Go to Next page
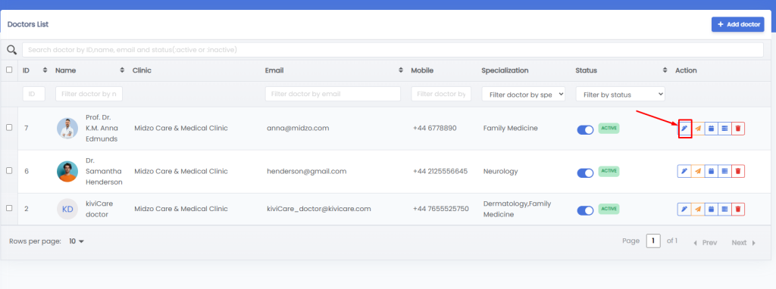The width and height of the screenshot is (776, 289). coord(744,243)
